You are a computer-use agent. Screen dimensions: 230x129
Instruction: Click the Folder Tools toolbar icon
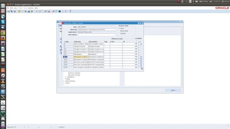(65, 11)
